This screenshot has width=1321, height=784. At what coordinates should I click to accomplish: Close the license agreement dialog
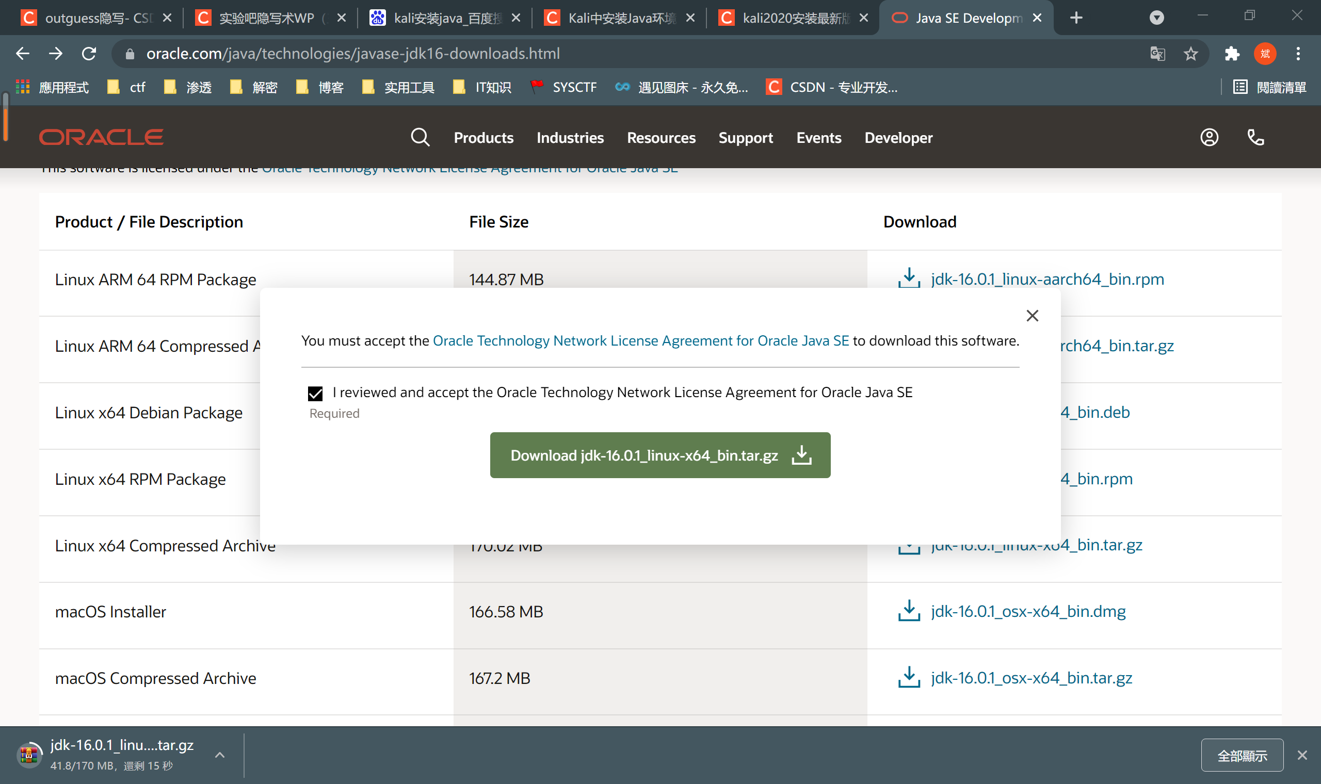tap(1032, 315)
